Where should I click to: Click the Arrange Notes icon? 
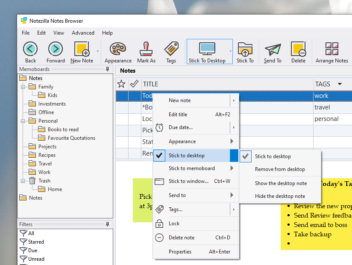pyautogui.click(x=332, y=49)
